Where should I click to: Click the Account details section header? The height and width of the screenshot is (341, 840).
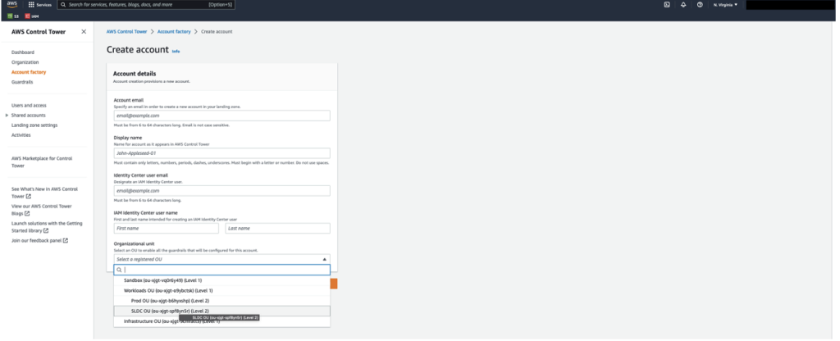pyautogui.click(x=135, y=73)
